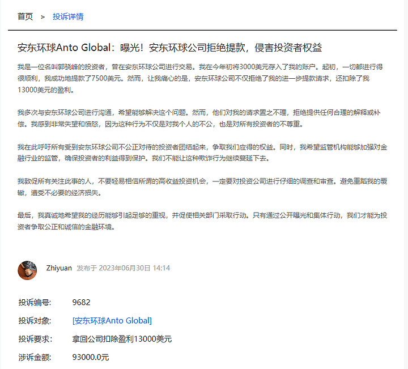This screenshot has width=408, height=369.
Task: Select the breadcrumb separator arrow
Action: pos(42,17)
